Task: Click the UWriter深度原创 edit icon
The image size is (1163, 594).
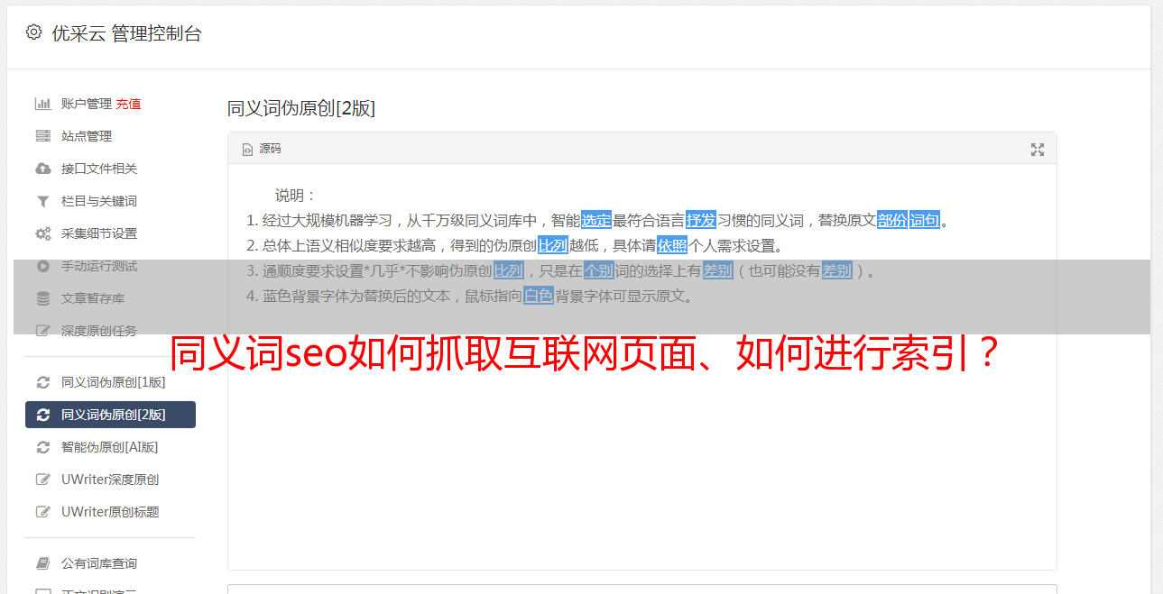Action: 42,480
